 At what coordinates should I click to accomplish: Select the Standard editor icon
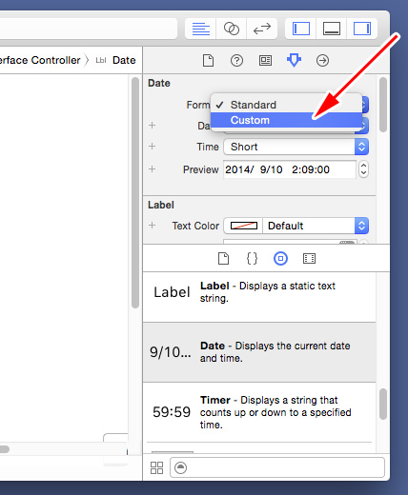click(x=201, y=29)
